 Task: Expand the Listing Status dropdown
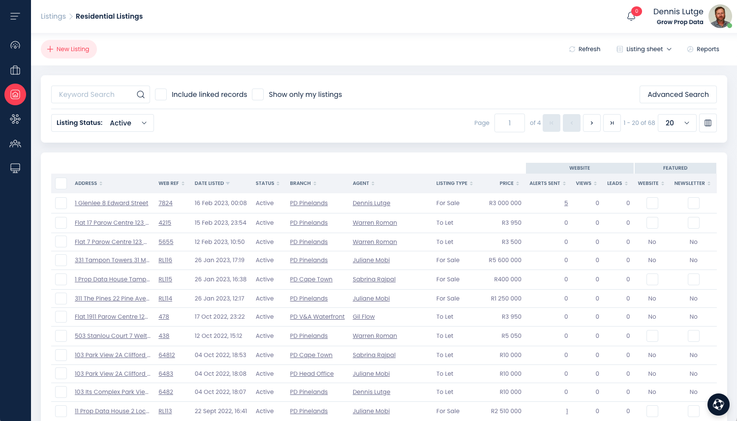[x=102, y=123]
